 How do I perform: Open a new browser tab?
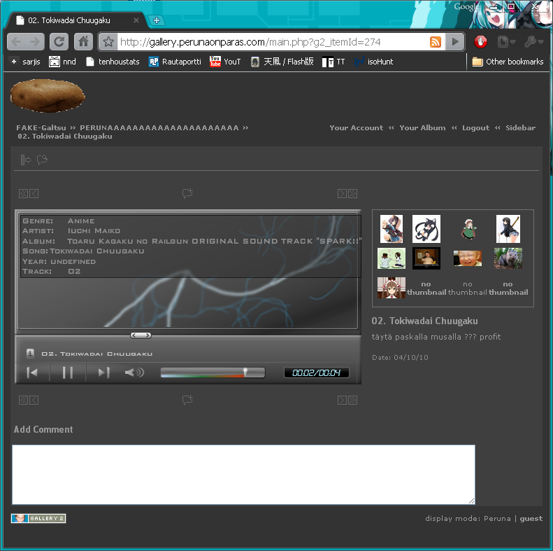(x=157, y=20)
